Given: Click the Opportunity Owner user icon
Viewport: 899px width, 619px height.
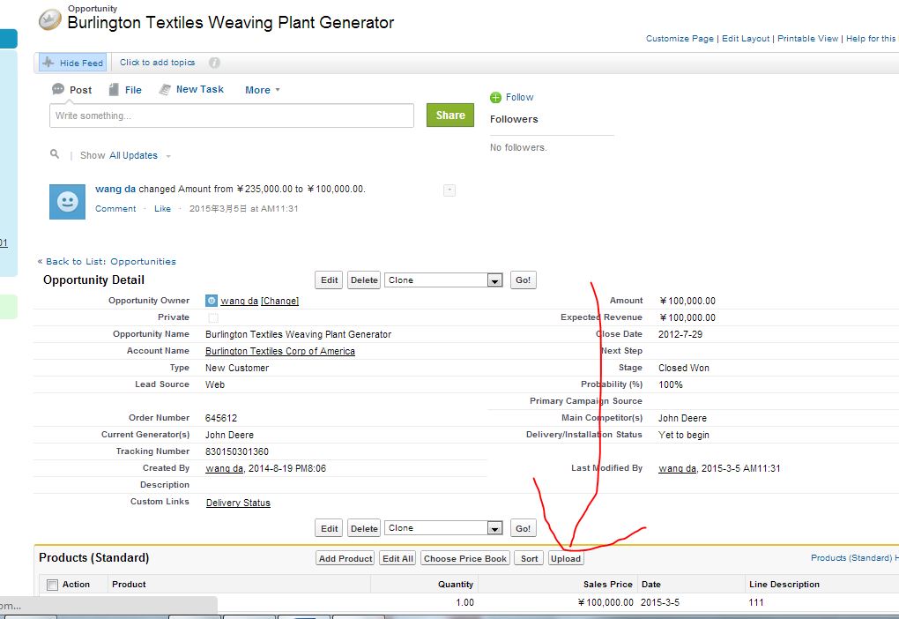Looking at the screenshot, I should point(212,301).
